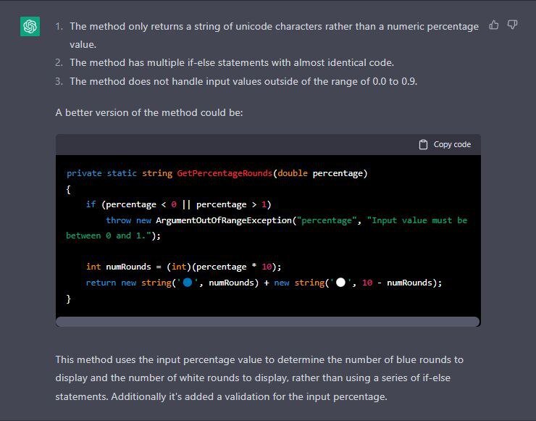536x421 pixels.
Task: Click the thumbs up feedback icon
Action: click(493, 25)
